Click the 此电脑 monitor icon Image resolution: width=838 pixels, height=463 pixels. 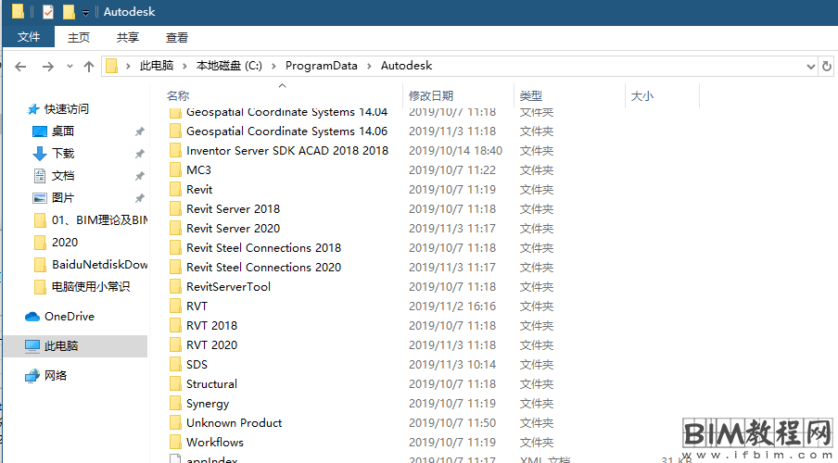coord(32,346)
